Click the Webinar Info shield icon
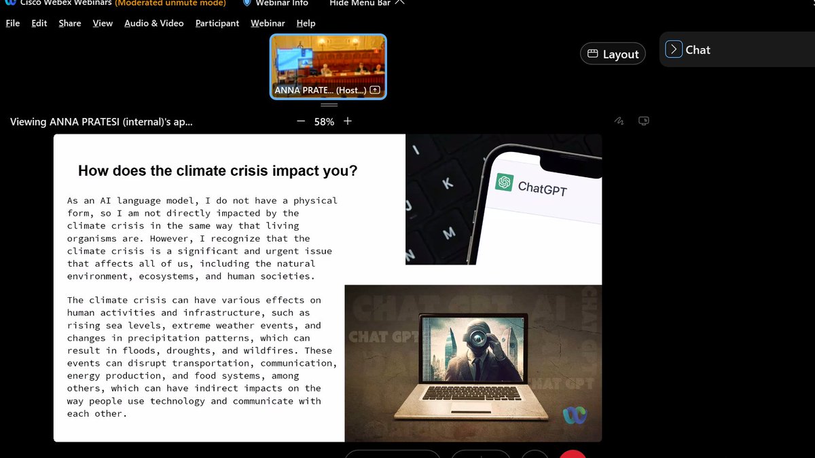The width and height of the screenshot is (815, 458). tap(247, 3)
